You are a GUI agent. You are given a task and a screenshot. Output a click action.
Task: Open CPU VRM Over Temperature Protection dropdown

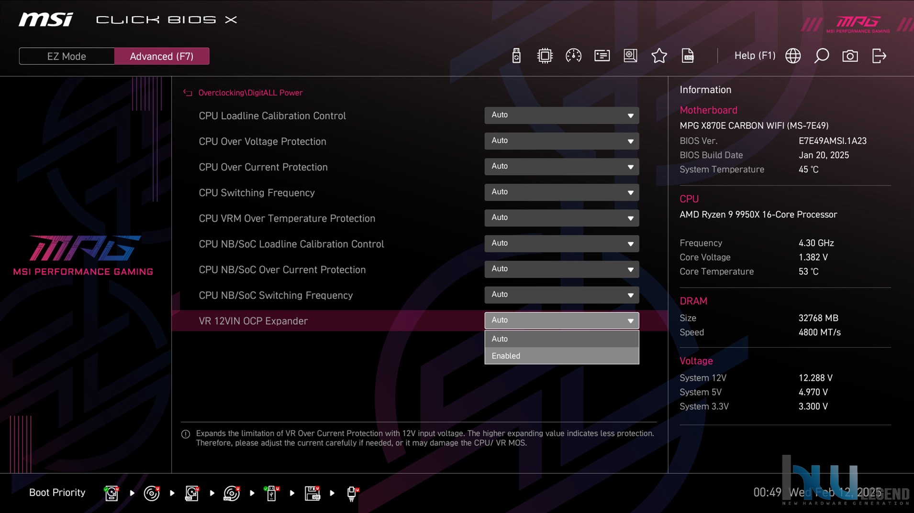tap(561, 218)
